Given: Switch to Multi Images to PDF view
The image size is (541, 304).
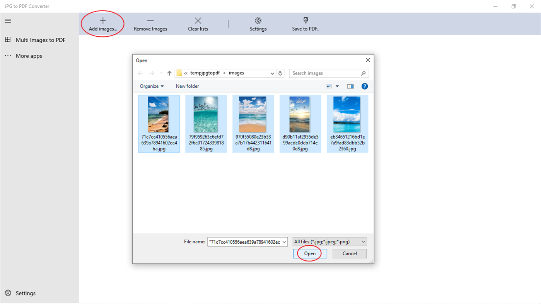Looking at the screenshot, I should [x=41, y=40].
